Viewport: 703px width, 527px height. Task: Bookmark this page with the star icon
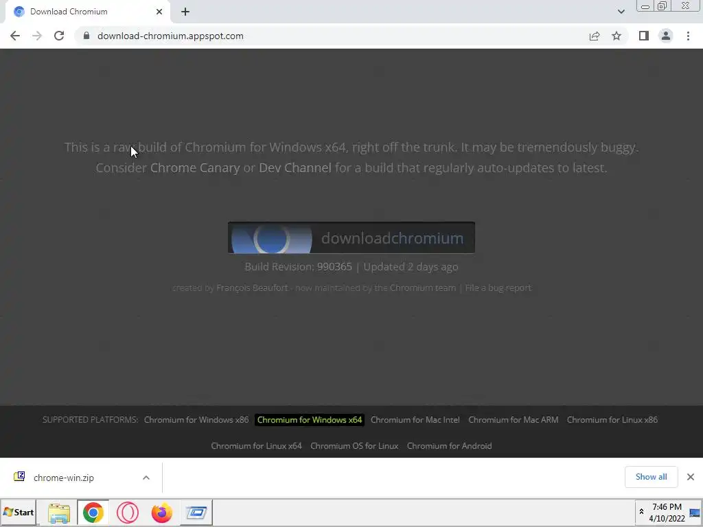point(616,36)
